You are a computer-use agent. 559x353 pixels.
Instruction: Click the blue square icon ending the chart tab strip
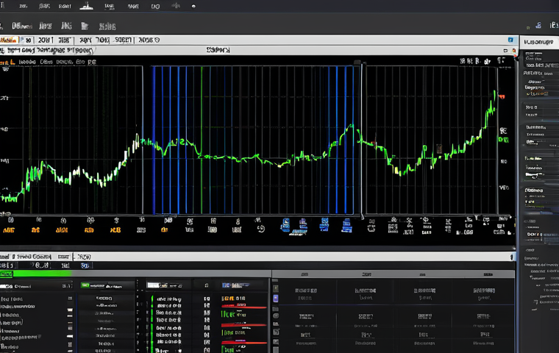point(510,40)
